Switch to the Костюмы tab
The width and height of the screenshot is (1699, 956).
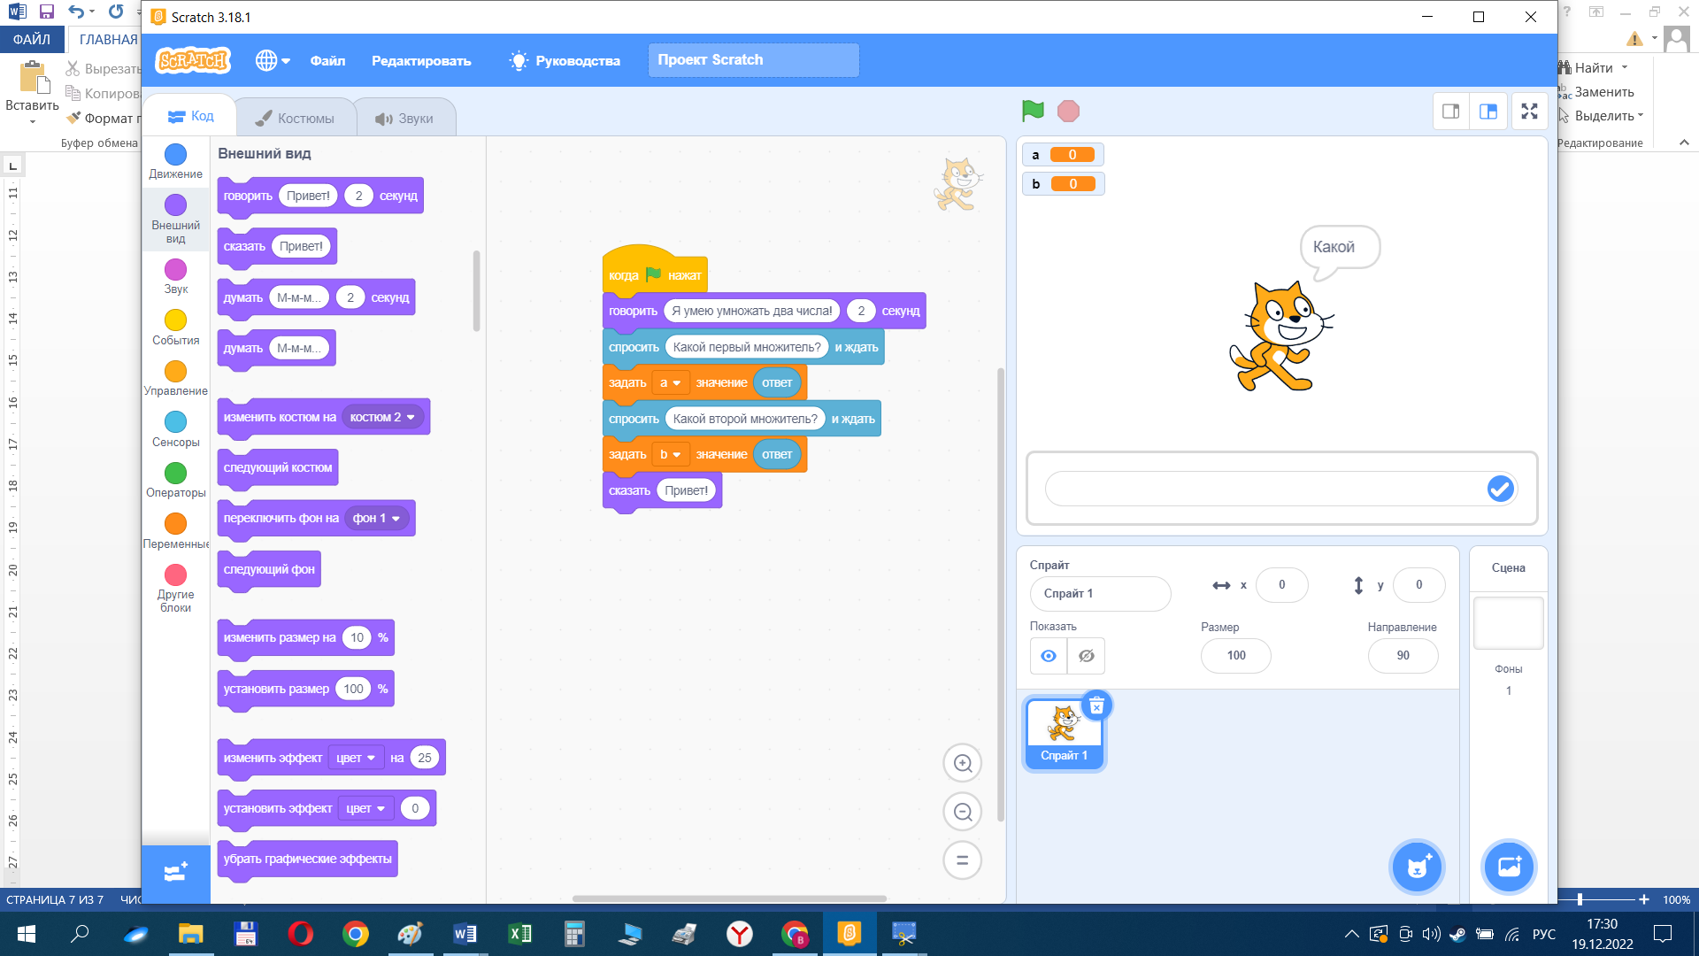click(x=295, y=118)
